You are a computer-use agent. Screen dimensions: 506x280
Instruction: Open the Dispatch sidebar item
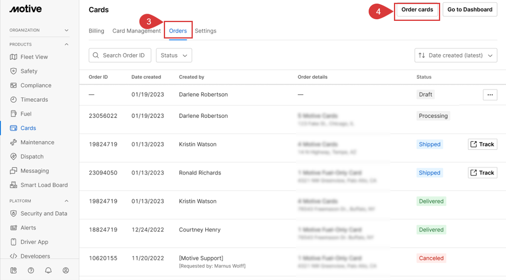32,156
